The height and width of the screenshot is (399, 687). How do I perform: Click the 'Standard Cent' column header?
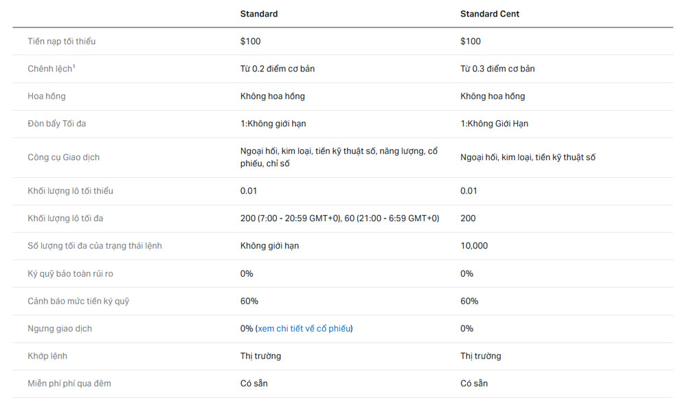[x=490, y=14]
